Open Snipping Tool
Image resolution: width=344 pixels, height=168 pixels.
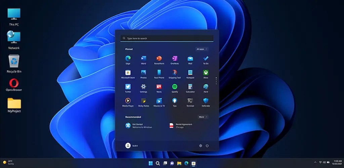click(x=175, y=74)
